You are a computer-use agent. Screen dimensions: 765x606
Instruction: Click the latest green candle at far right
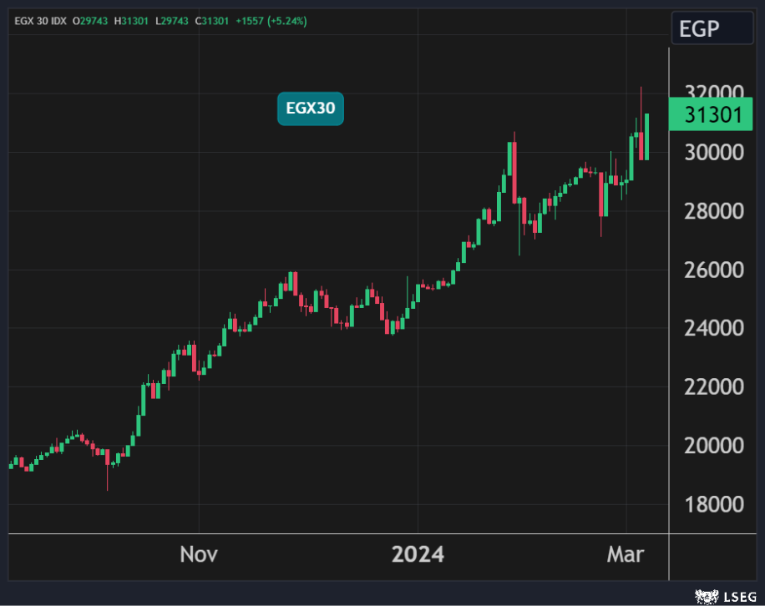pyautogui.click(x=646, y=138)
